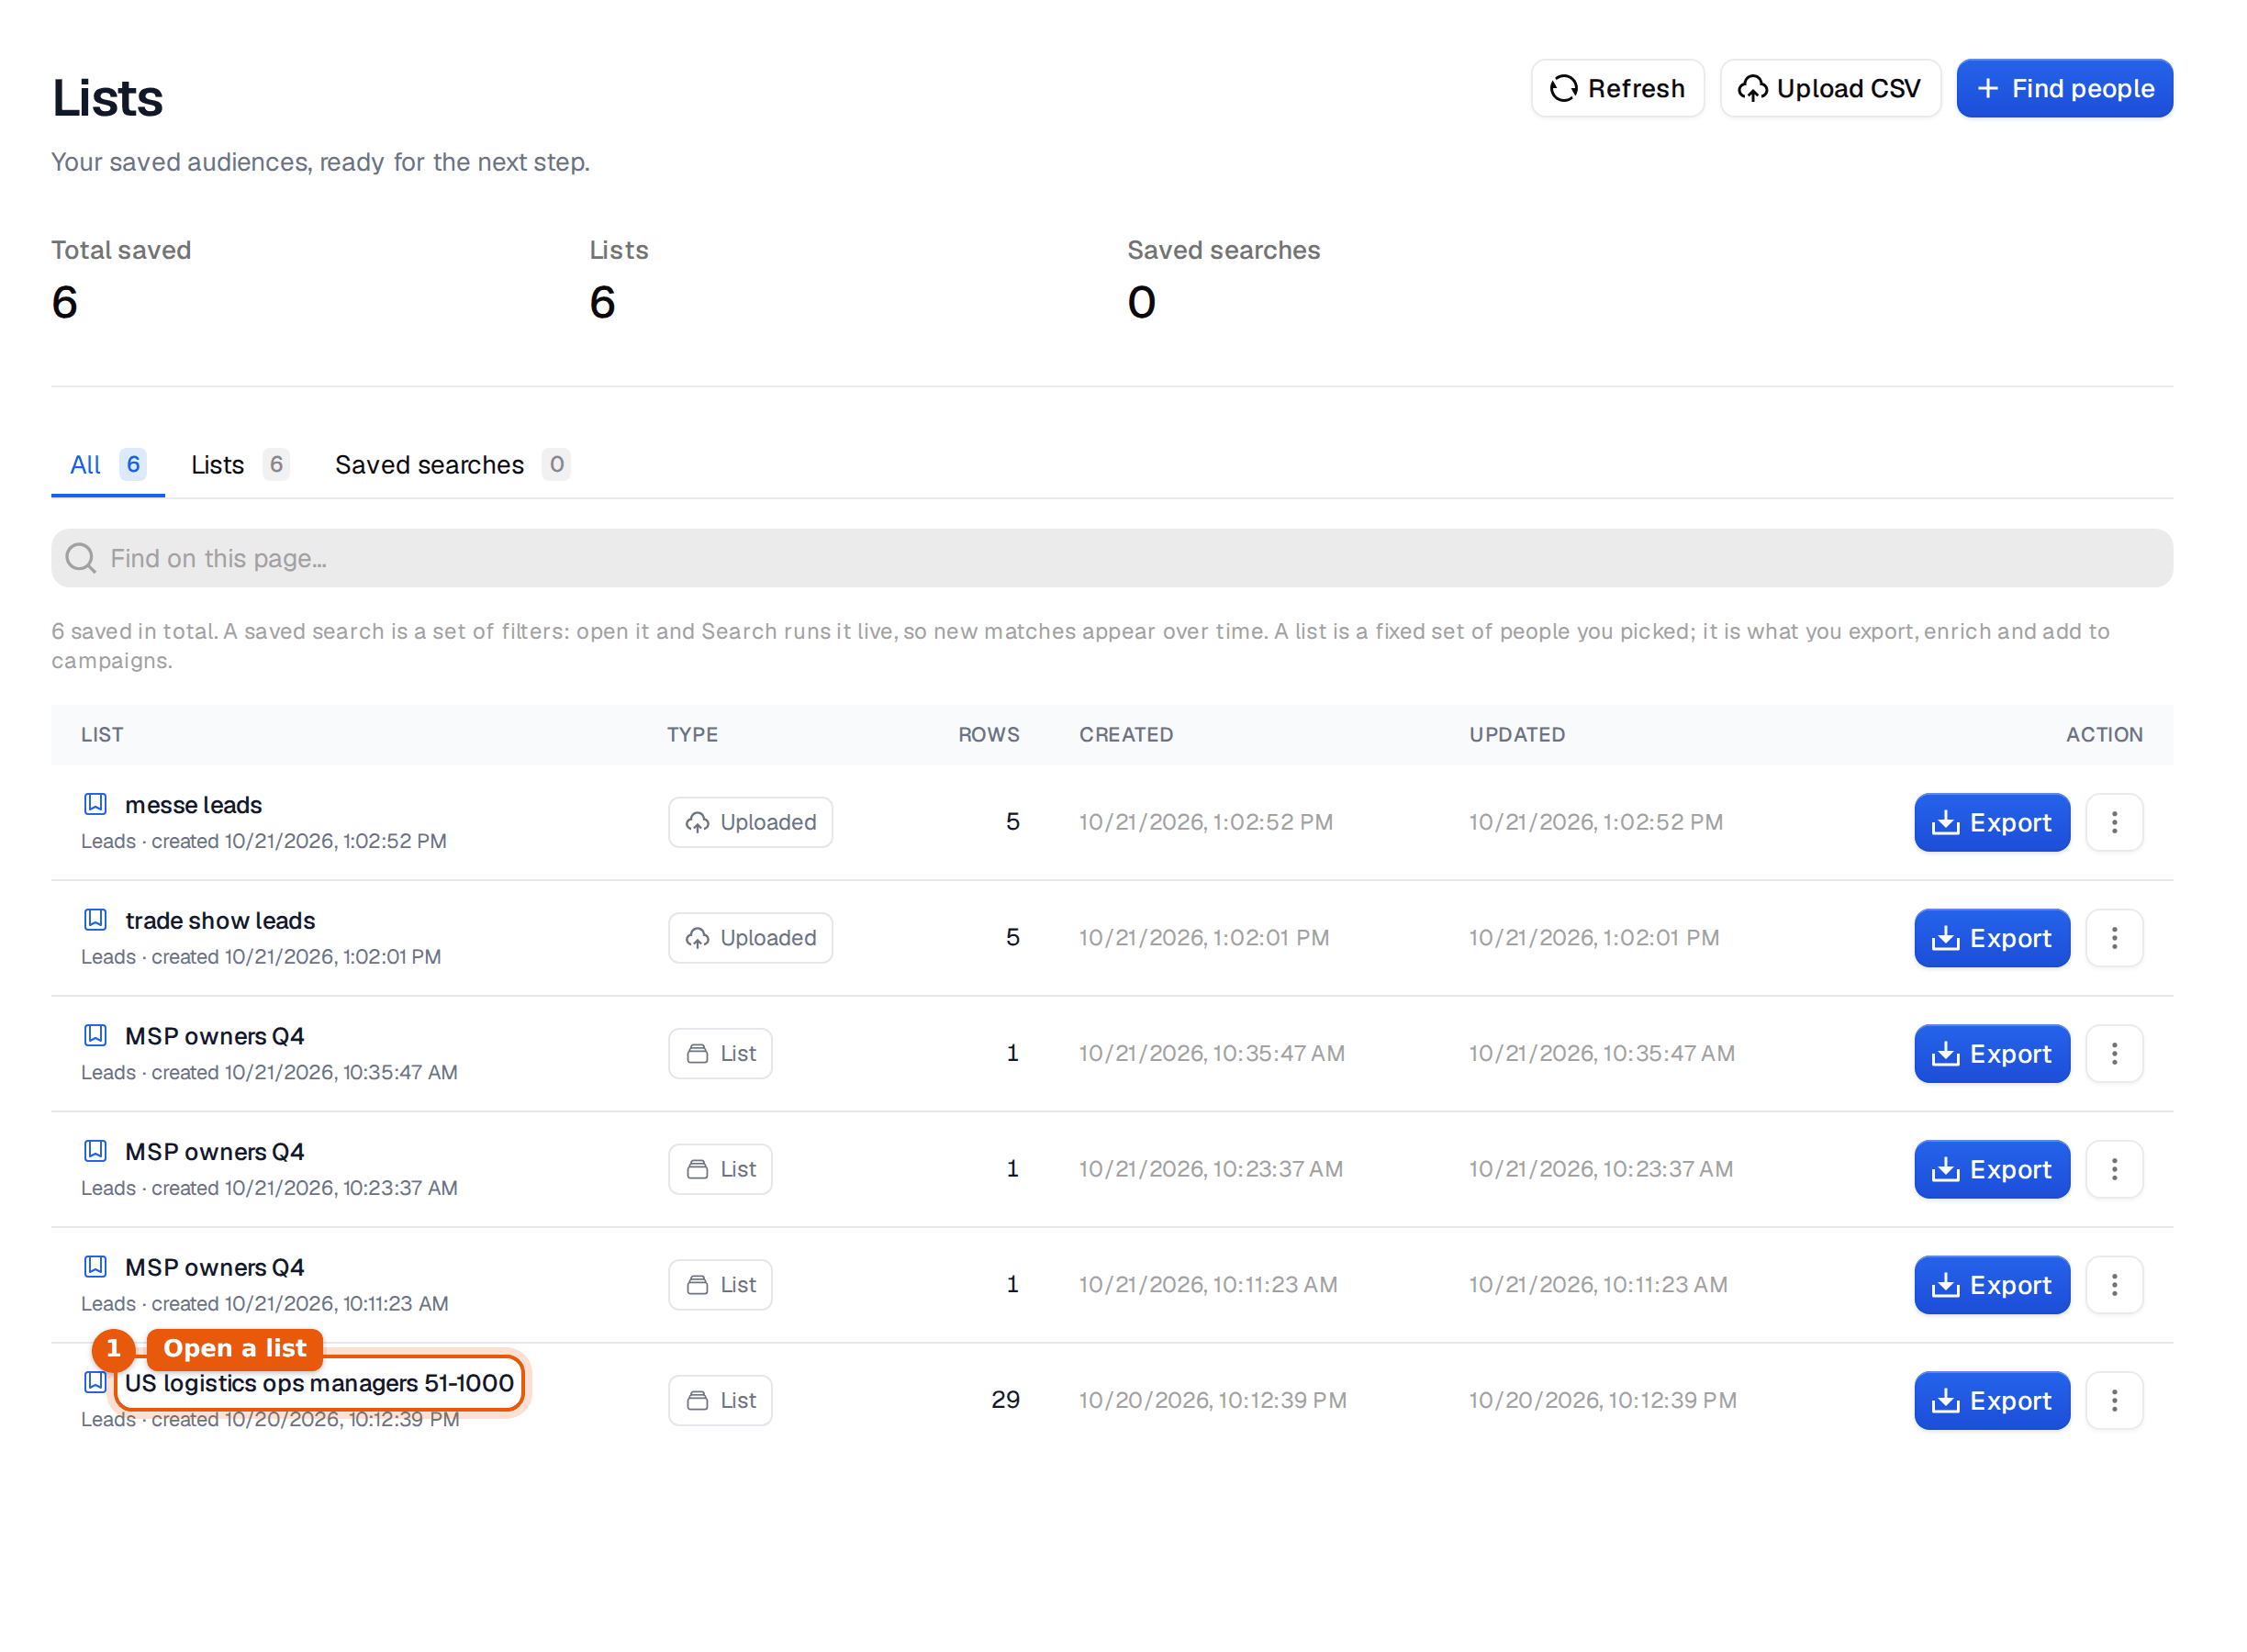This screenshot has height=1652, width=2247.
Task: Export MSP owners Q4 created 10:35:47 AM
Action: coord(1991,1053)
